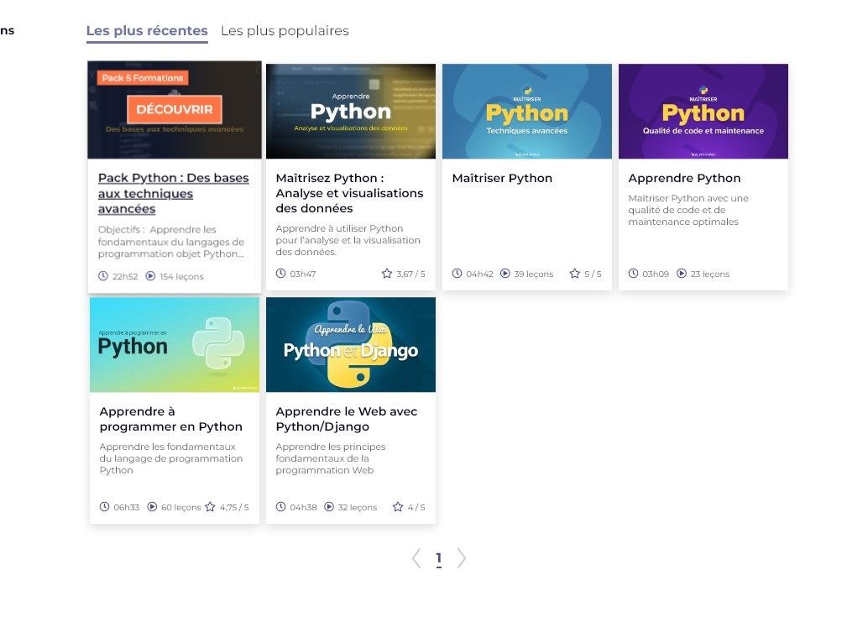The width and height of the screenshot is (847, 622).
Task: Click star icon next to 4,75 / 5
Action: 210,507
